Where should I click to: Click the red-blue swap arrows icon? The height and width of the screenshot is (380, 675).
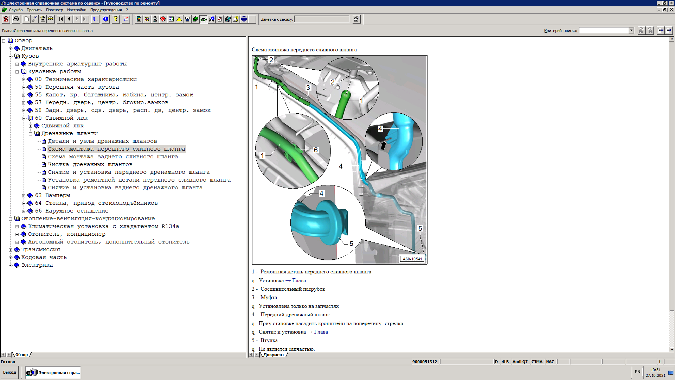point(126,19)
